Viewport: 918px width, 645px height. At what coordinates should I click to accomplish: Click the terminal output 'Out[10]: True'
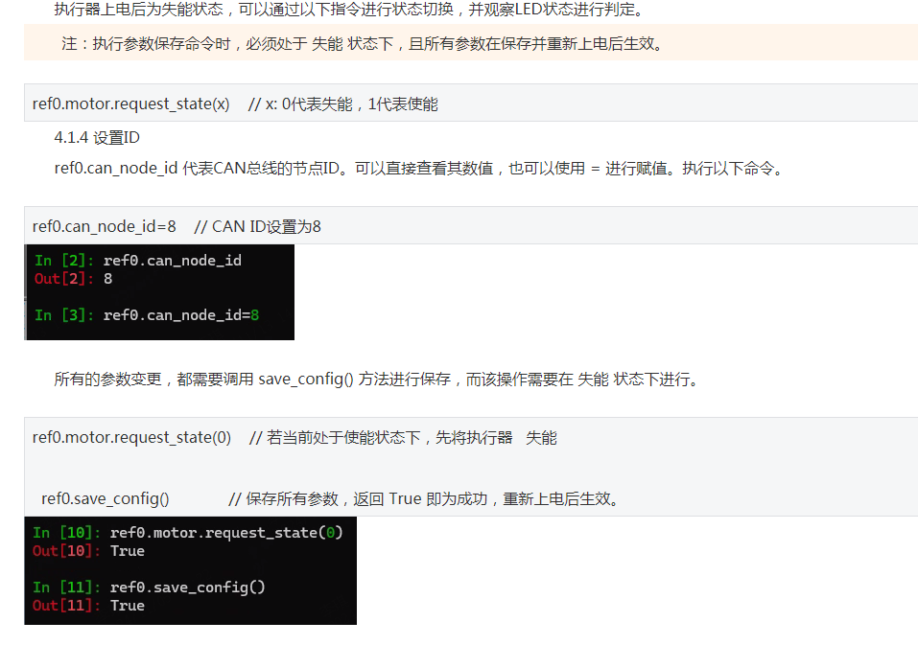(x=88, y=551)
